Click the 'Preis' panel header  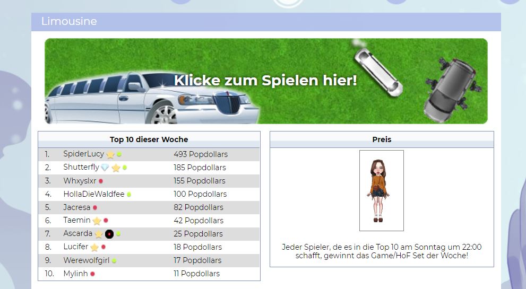(382, 139)
